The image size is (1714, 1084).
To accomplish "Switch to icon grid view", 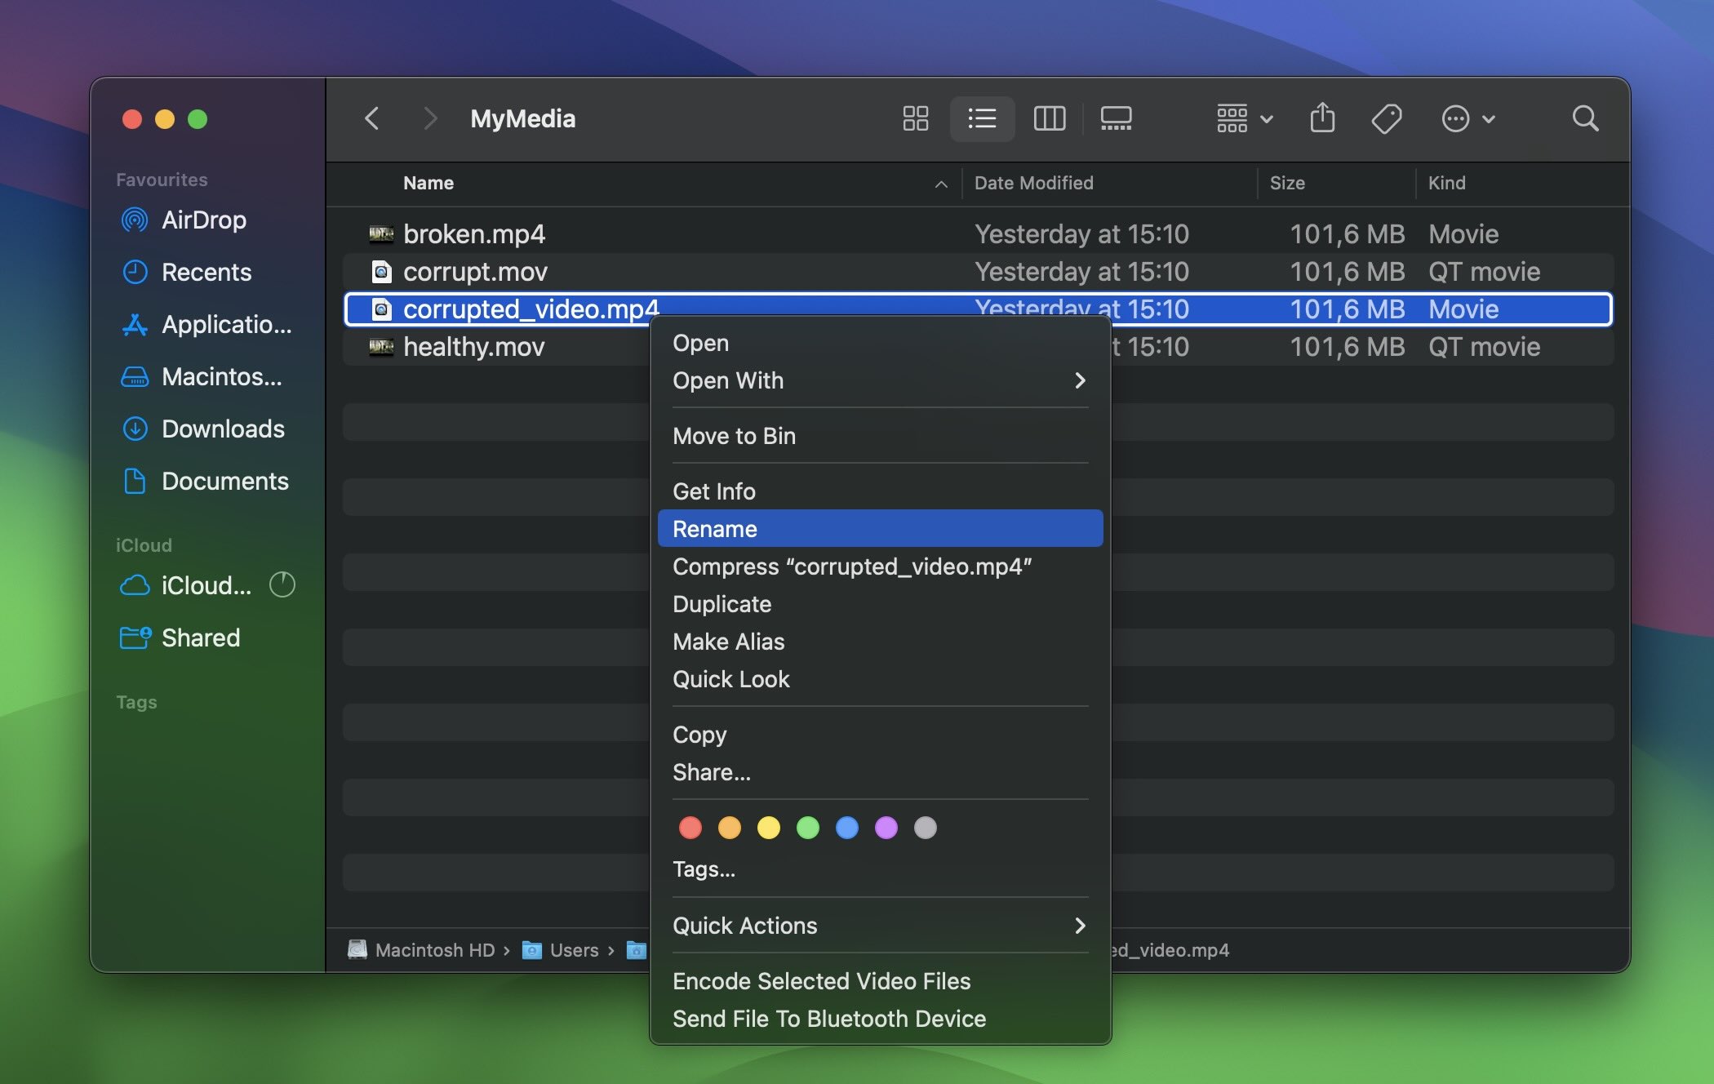I will point(914,116).
